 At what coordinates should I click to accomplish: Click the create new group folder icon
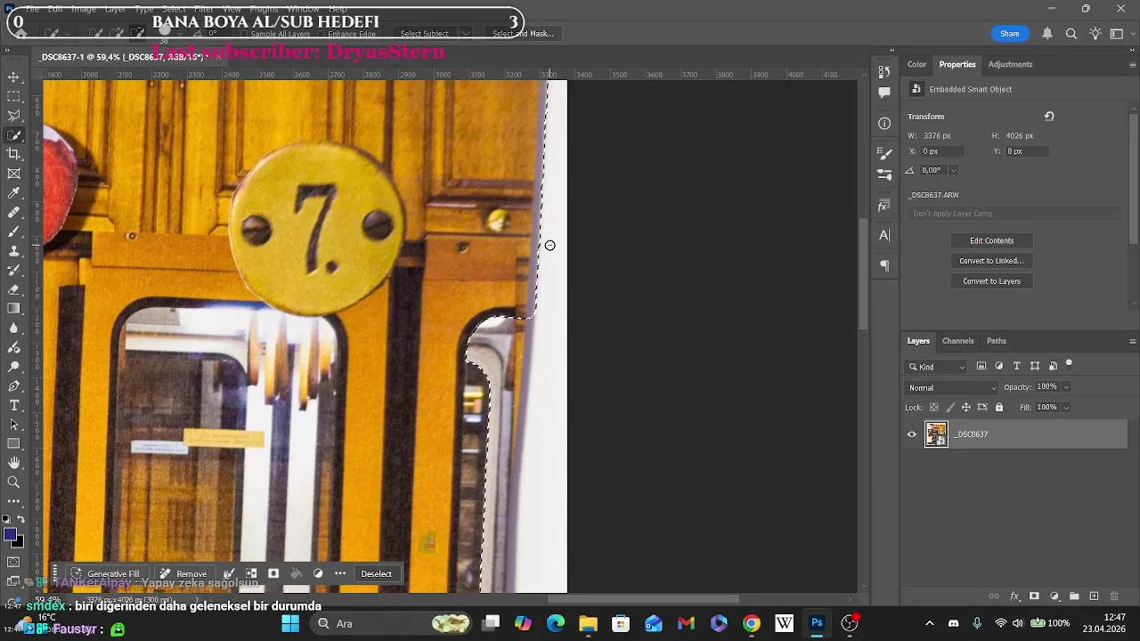click(1074, 596)
